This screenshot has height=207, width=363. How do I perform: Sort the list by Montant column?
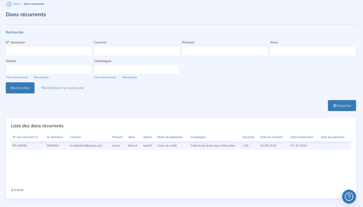(248, 137)
